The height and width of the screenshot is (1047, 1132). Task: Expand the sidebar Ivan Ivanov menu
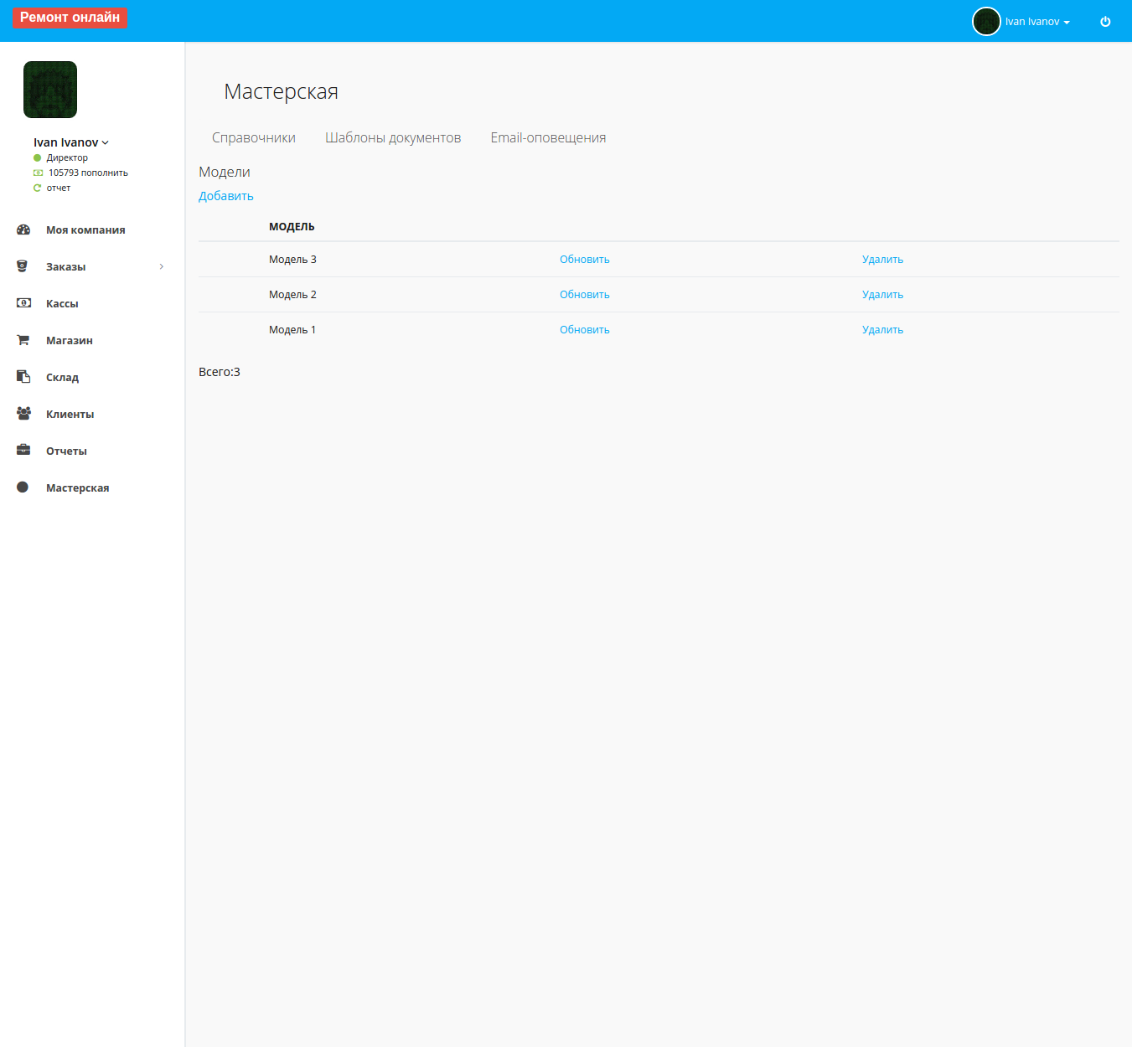click(71, 142)
